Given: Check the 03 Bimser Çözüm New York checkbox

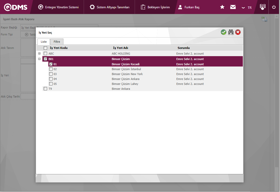Looking at the screenshot, I should pos(51,74).
